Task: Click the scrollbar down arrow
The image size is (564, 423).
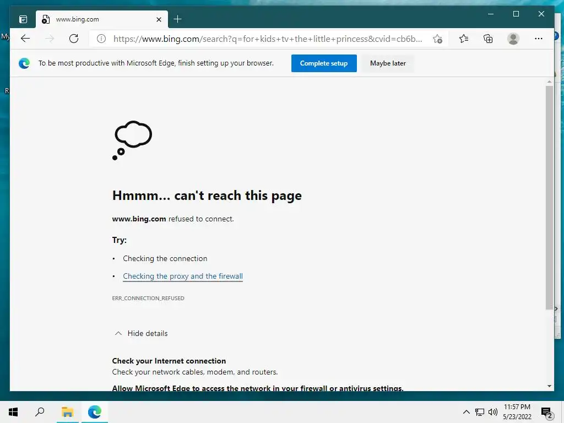Action: coord(549,386)
